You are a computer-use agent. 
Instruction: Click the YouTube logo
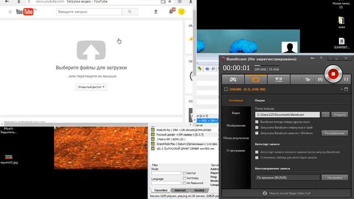[25, 12]
